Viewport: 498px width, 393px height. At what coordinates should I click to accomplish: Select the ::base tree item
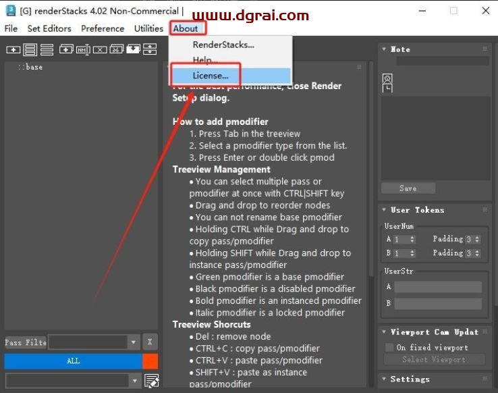pos(30,67)
